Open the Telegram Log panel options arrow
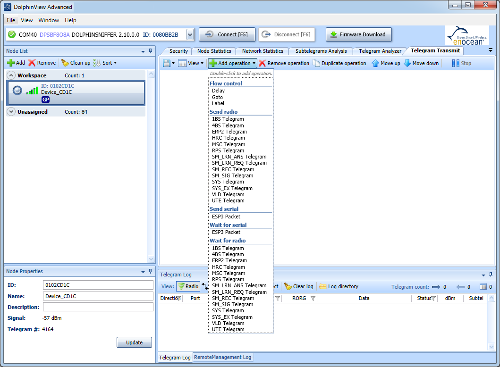 (x=483, y=275)
